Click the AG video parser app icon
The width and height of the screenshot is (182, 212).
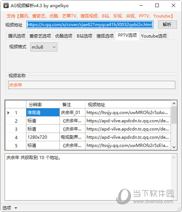[x=6, y=5]
